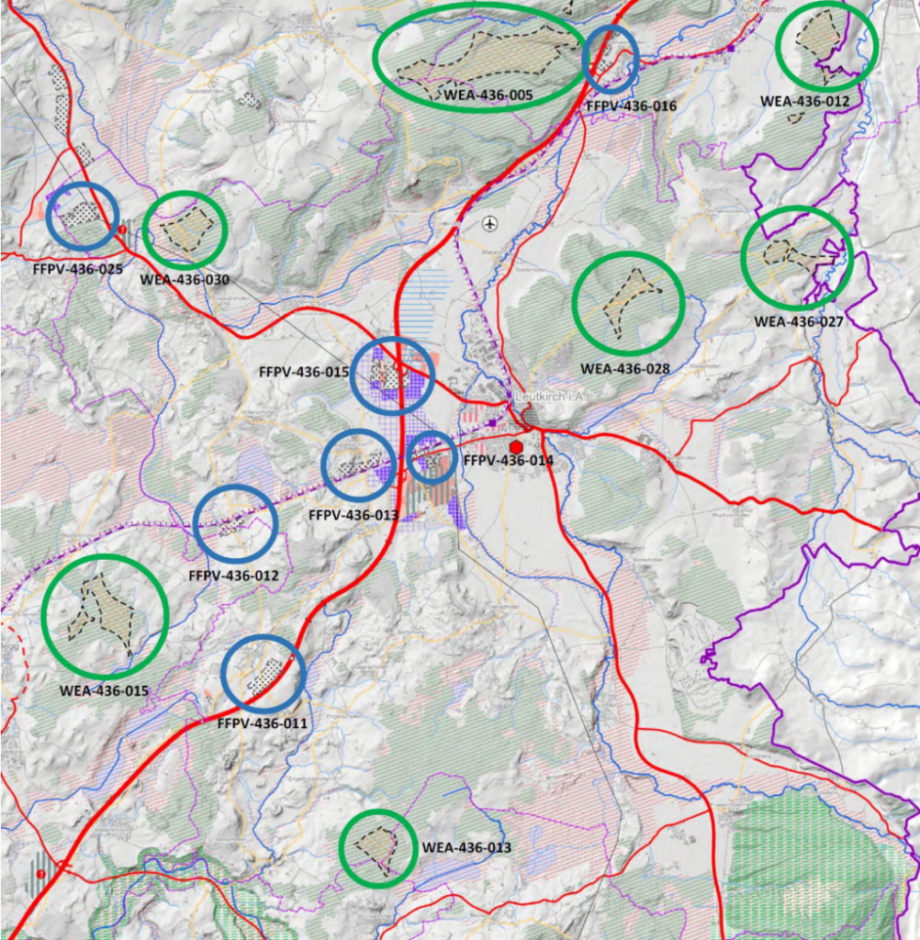Click the WEA-436-027 text label
The height and width of the screenshot is (940, 920).
point(798,322)
